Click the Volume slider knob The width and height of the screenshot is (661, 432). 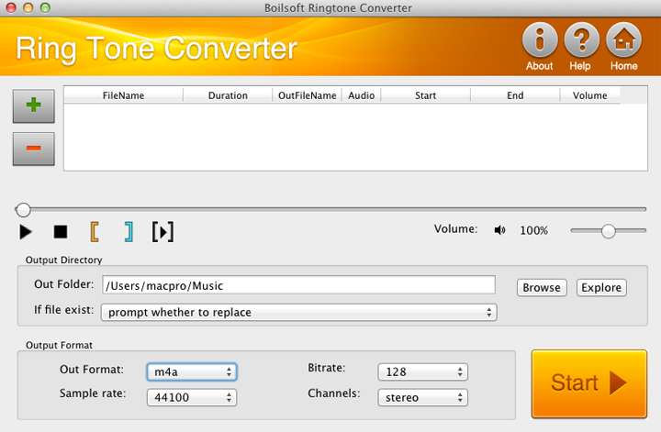coord(609,231)
